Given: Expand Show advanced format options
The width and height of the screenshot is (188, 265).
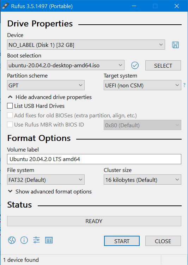Looking at the screenshot, I should click(50, 191).
